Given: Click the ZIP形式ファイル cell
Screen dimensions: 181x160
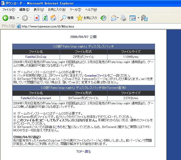Looking at the screenshot, I should [x=83, y=57].
